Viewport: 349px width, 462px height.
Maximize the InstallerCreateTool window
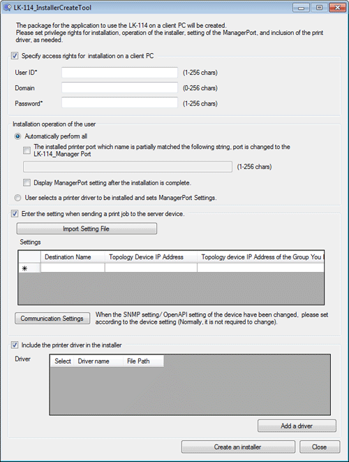click(319, 8)
